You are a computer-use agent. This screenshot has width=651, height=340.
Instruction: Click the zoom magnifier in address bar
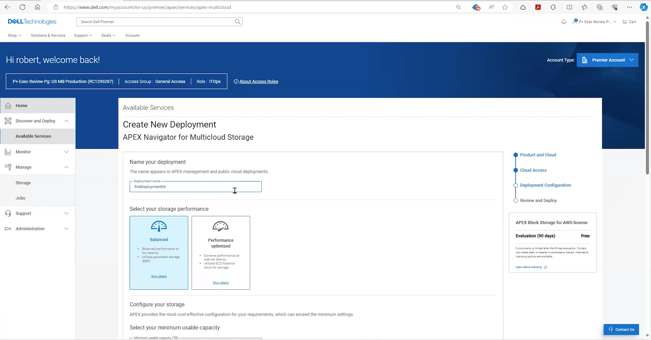tap(459, 7)
